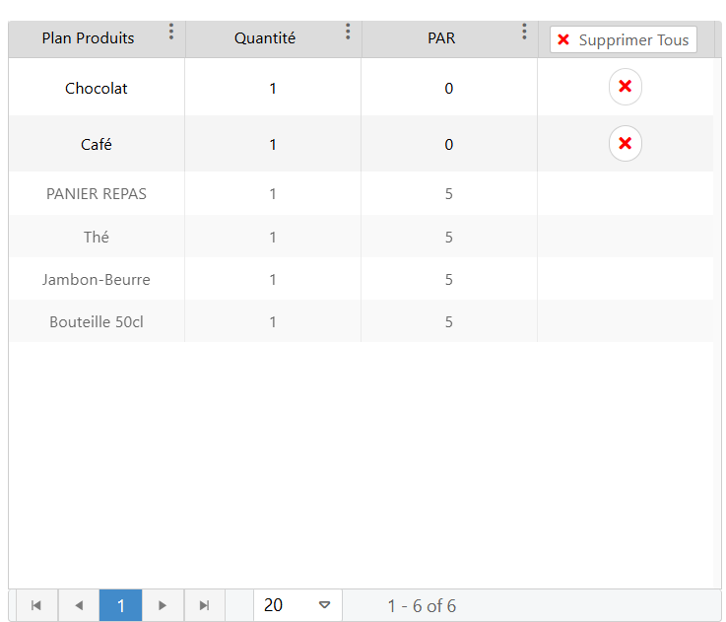Viewport: 726px width, 622px height.
Task: Go to the next page
Action: click(163, 605)
